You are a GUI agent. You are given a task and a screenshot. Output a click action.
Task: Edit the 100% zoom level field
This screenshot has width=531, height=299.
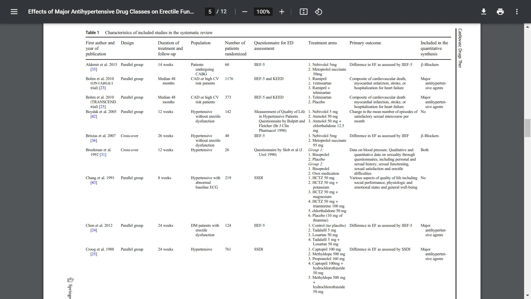pos(263,12)
